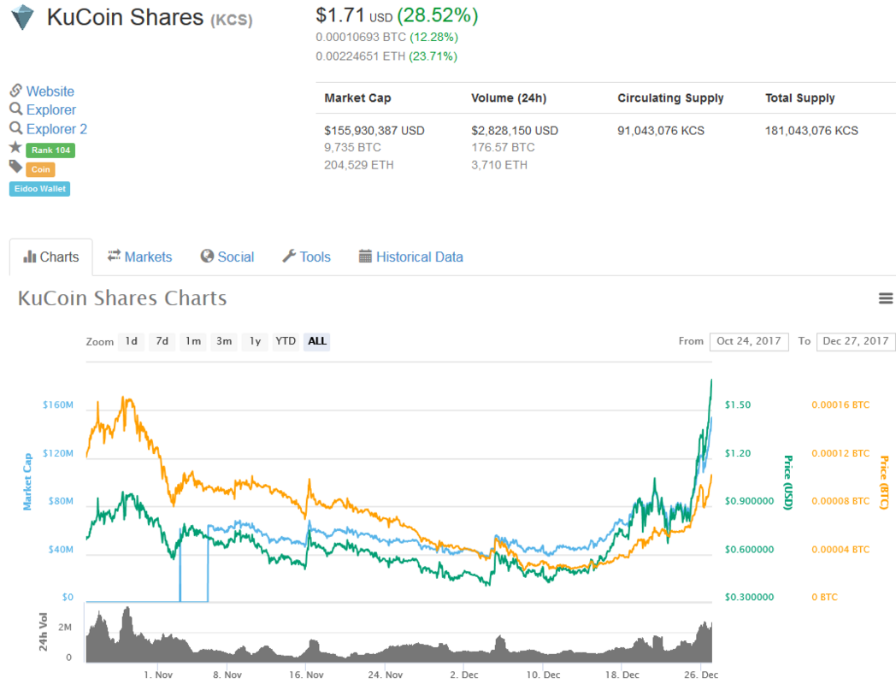Click the magnifier icon beside Explorer
The height and width of the screenshot is (684, 896).
coord(16,109)
